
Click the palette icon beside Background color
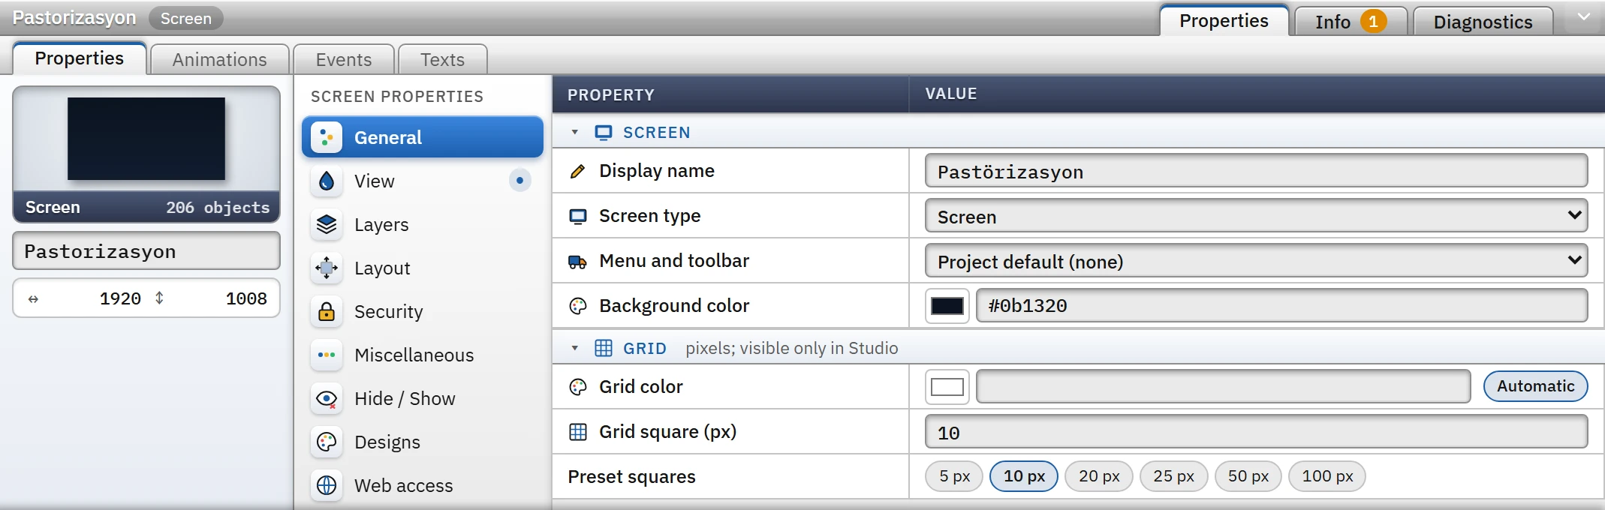[577, 306]
